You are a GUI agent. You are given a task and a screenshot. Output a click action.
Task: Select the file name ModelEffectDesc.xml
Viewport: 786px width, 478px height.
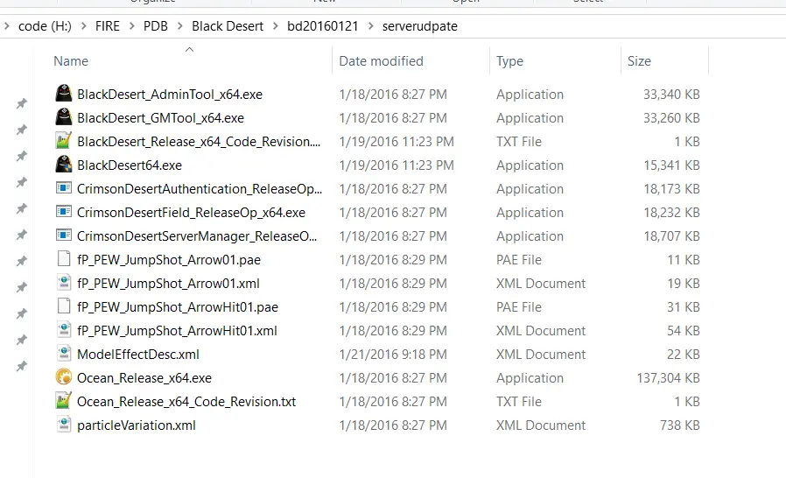click(137, 354)
